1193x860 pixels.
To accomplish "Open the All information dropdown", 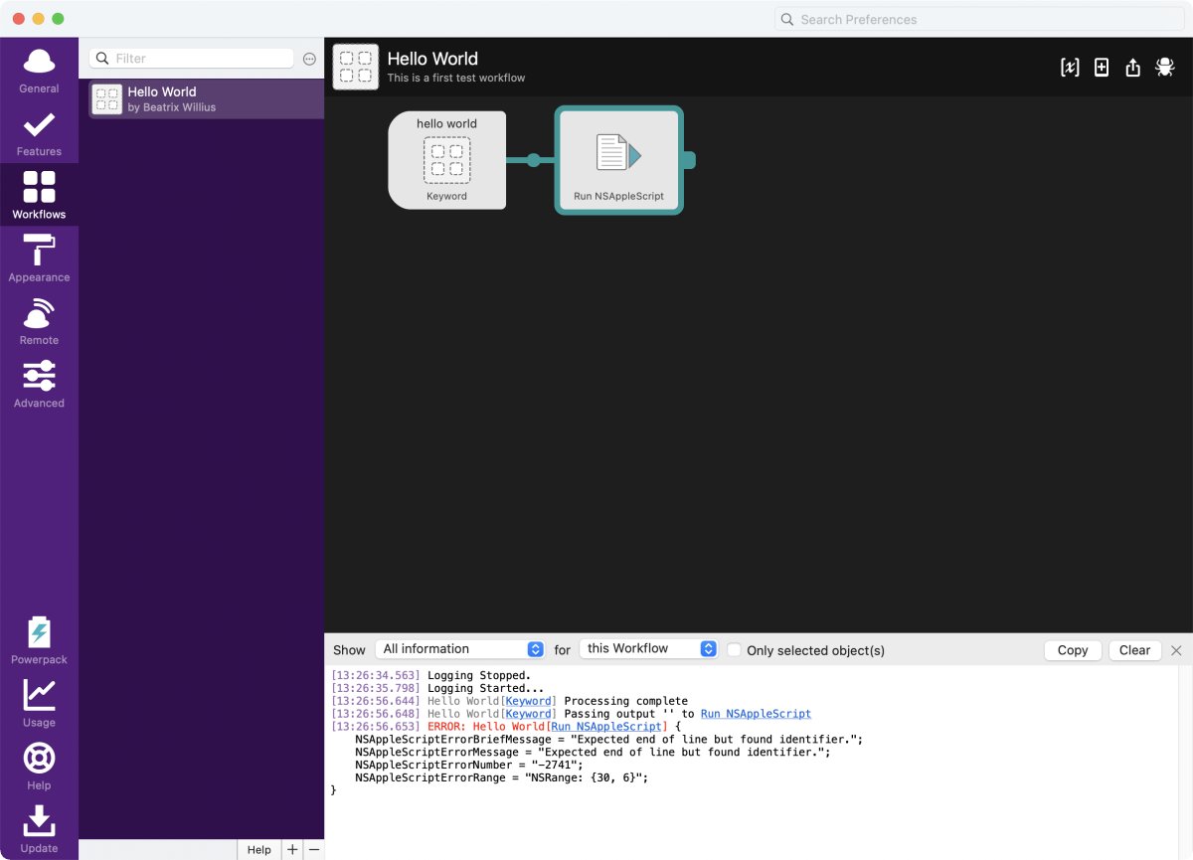I will 459,649.
